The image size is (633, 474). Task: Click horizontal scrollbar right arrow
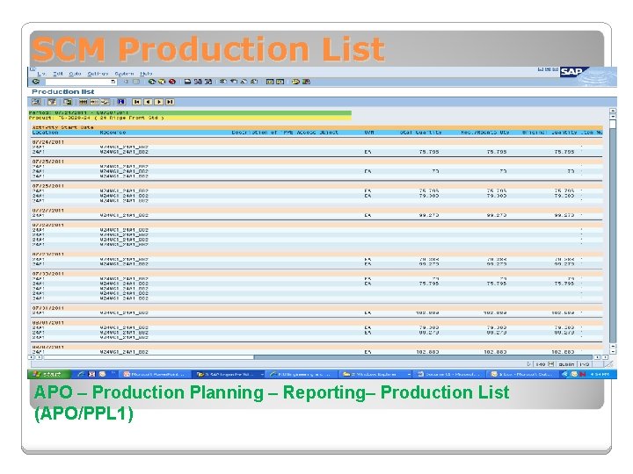(605, 357)
